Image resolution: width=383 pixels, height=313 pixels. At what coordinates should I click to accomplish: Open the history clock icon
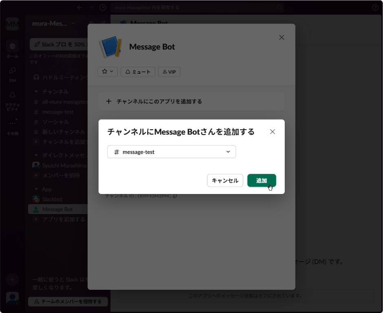coord(103,8)
